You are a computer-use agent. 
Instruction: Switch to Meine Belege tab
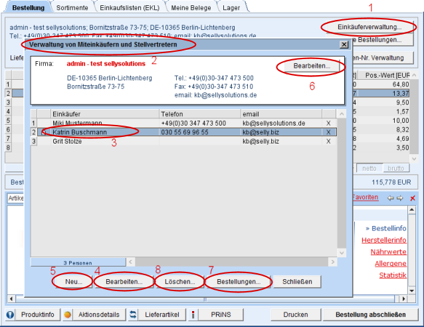[x=191, y=7]
